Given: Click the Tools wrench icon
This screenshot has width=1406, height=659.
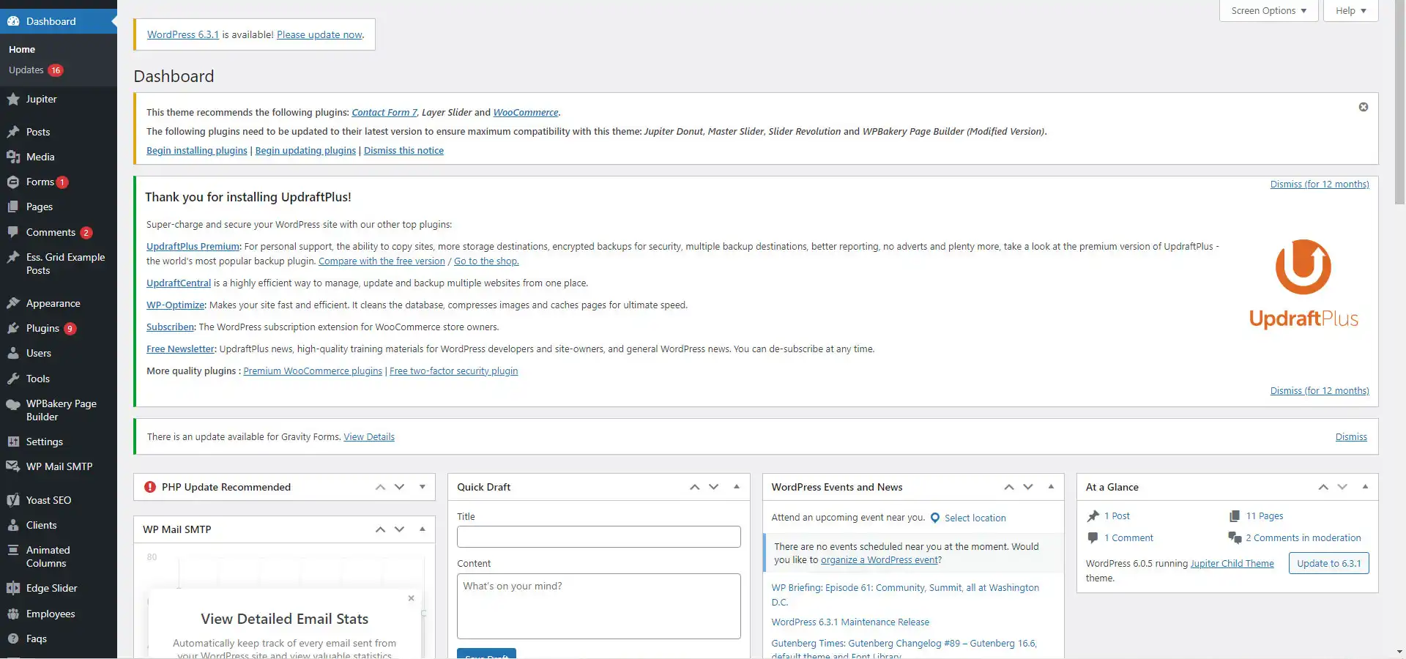Looking at the screenshot, I should (13, 379).
